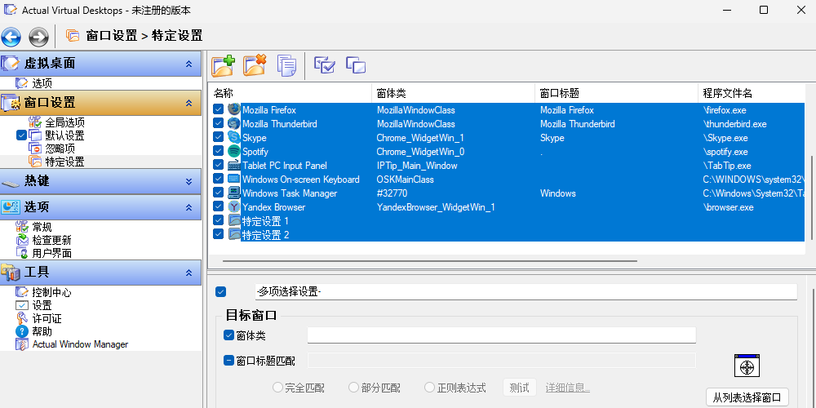Click the Skype row icon
The width and height of the screenshot is (816, 408).
click(x=233, y=137)
